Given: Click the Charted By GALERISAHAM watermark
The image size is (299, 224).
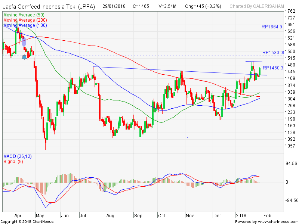Looking at the screenshot, I should pyautogui.click(x=261, y=6).
